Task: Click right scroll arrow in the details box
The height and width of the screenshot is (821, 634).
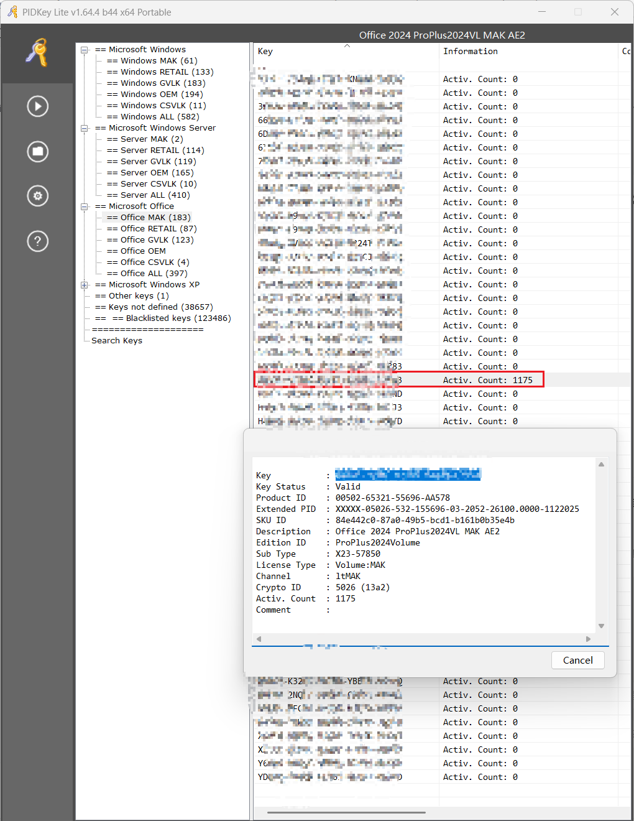Action: (x=588, y=639)
